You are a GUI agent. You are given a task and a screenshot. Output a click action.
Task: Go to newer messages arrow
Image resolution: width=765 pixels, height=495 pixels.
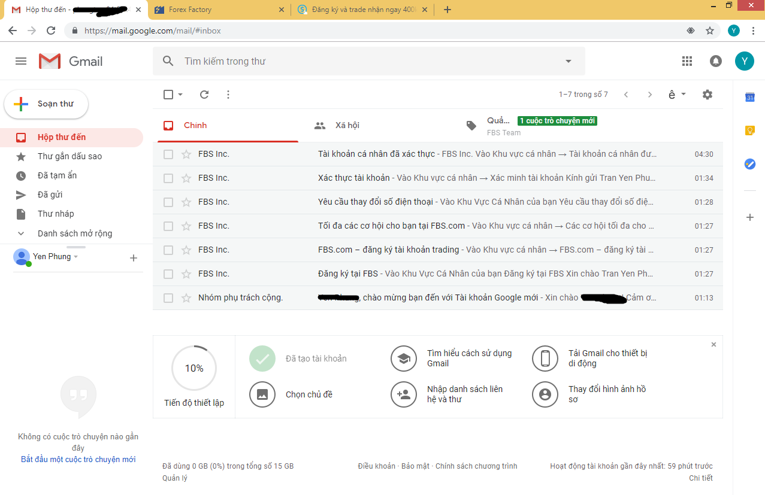pos(626,95)
